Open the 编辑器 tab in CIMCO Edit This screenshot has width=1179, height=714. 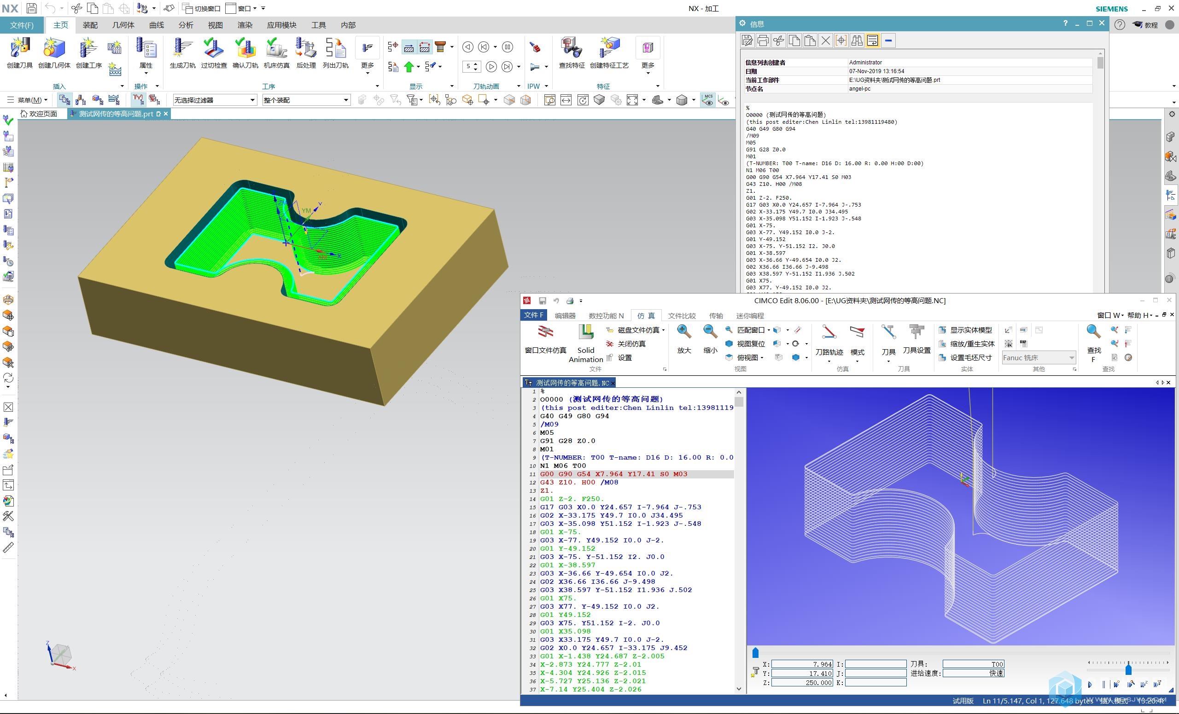(565, 316)
